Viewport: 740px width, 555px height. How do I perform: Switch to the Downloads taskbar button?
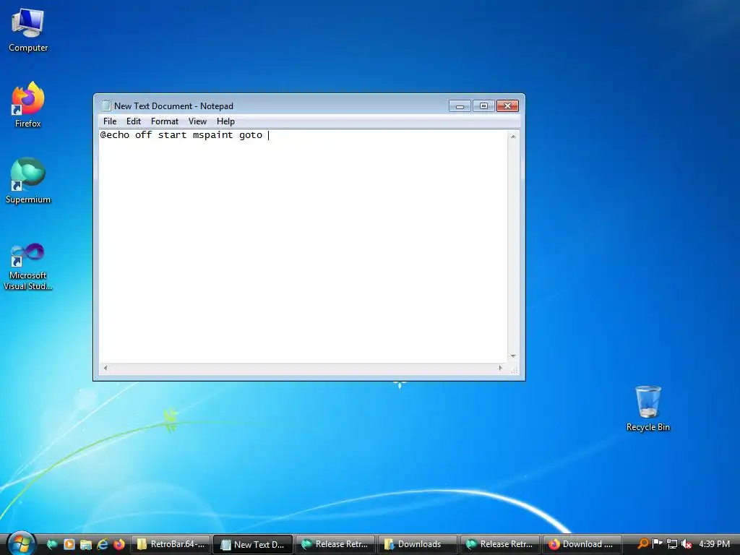pos(418,544)
